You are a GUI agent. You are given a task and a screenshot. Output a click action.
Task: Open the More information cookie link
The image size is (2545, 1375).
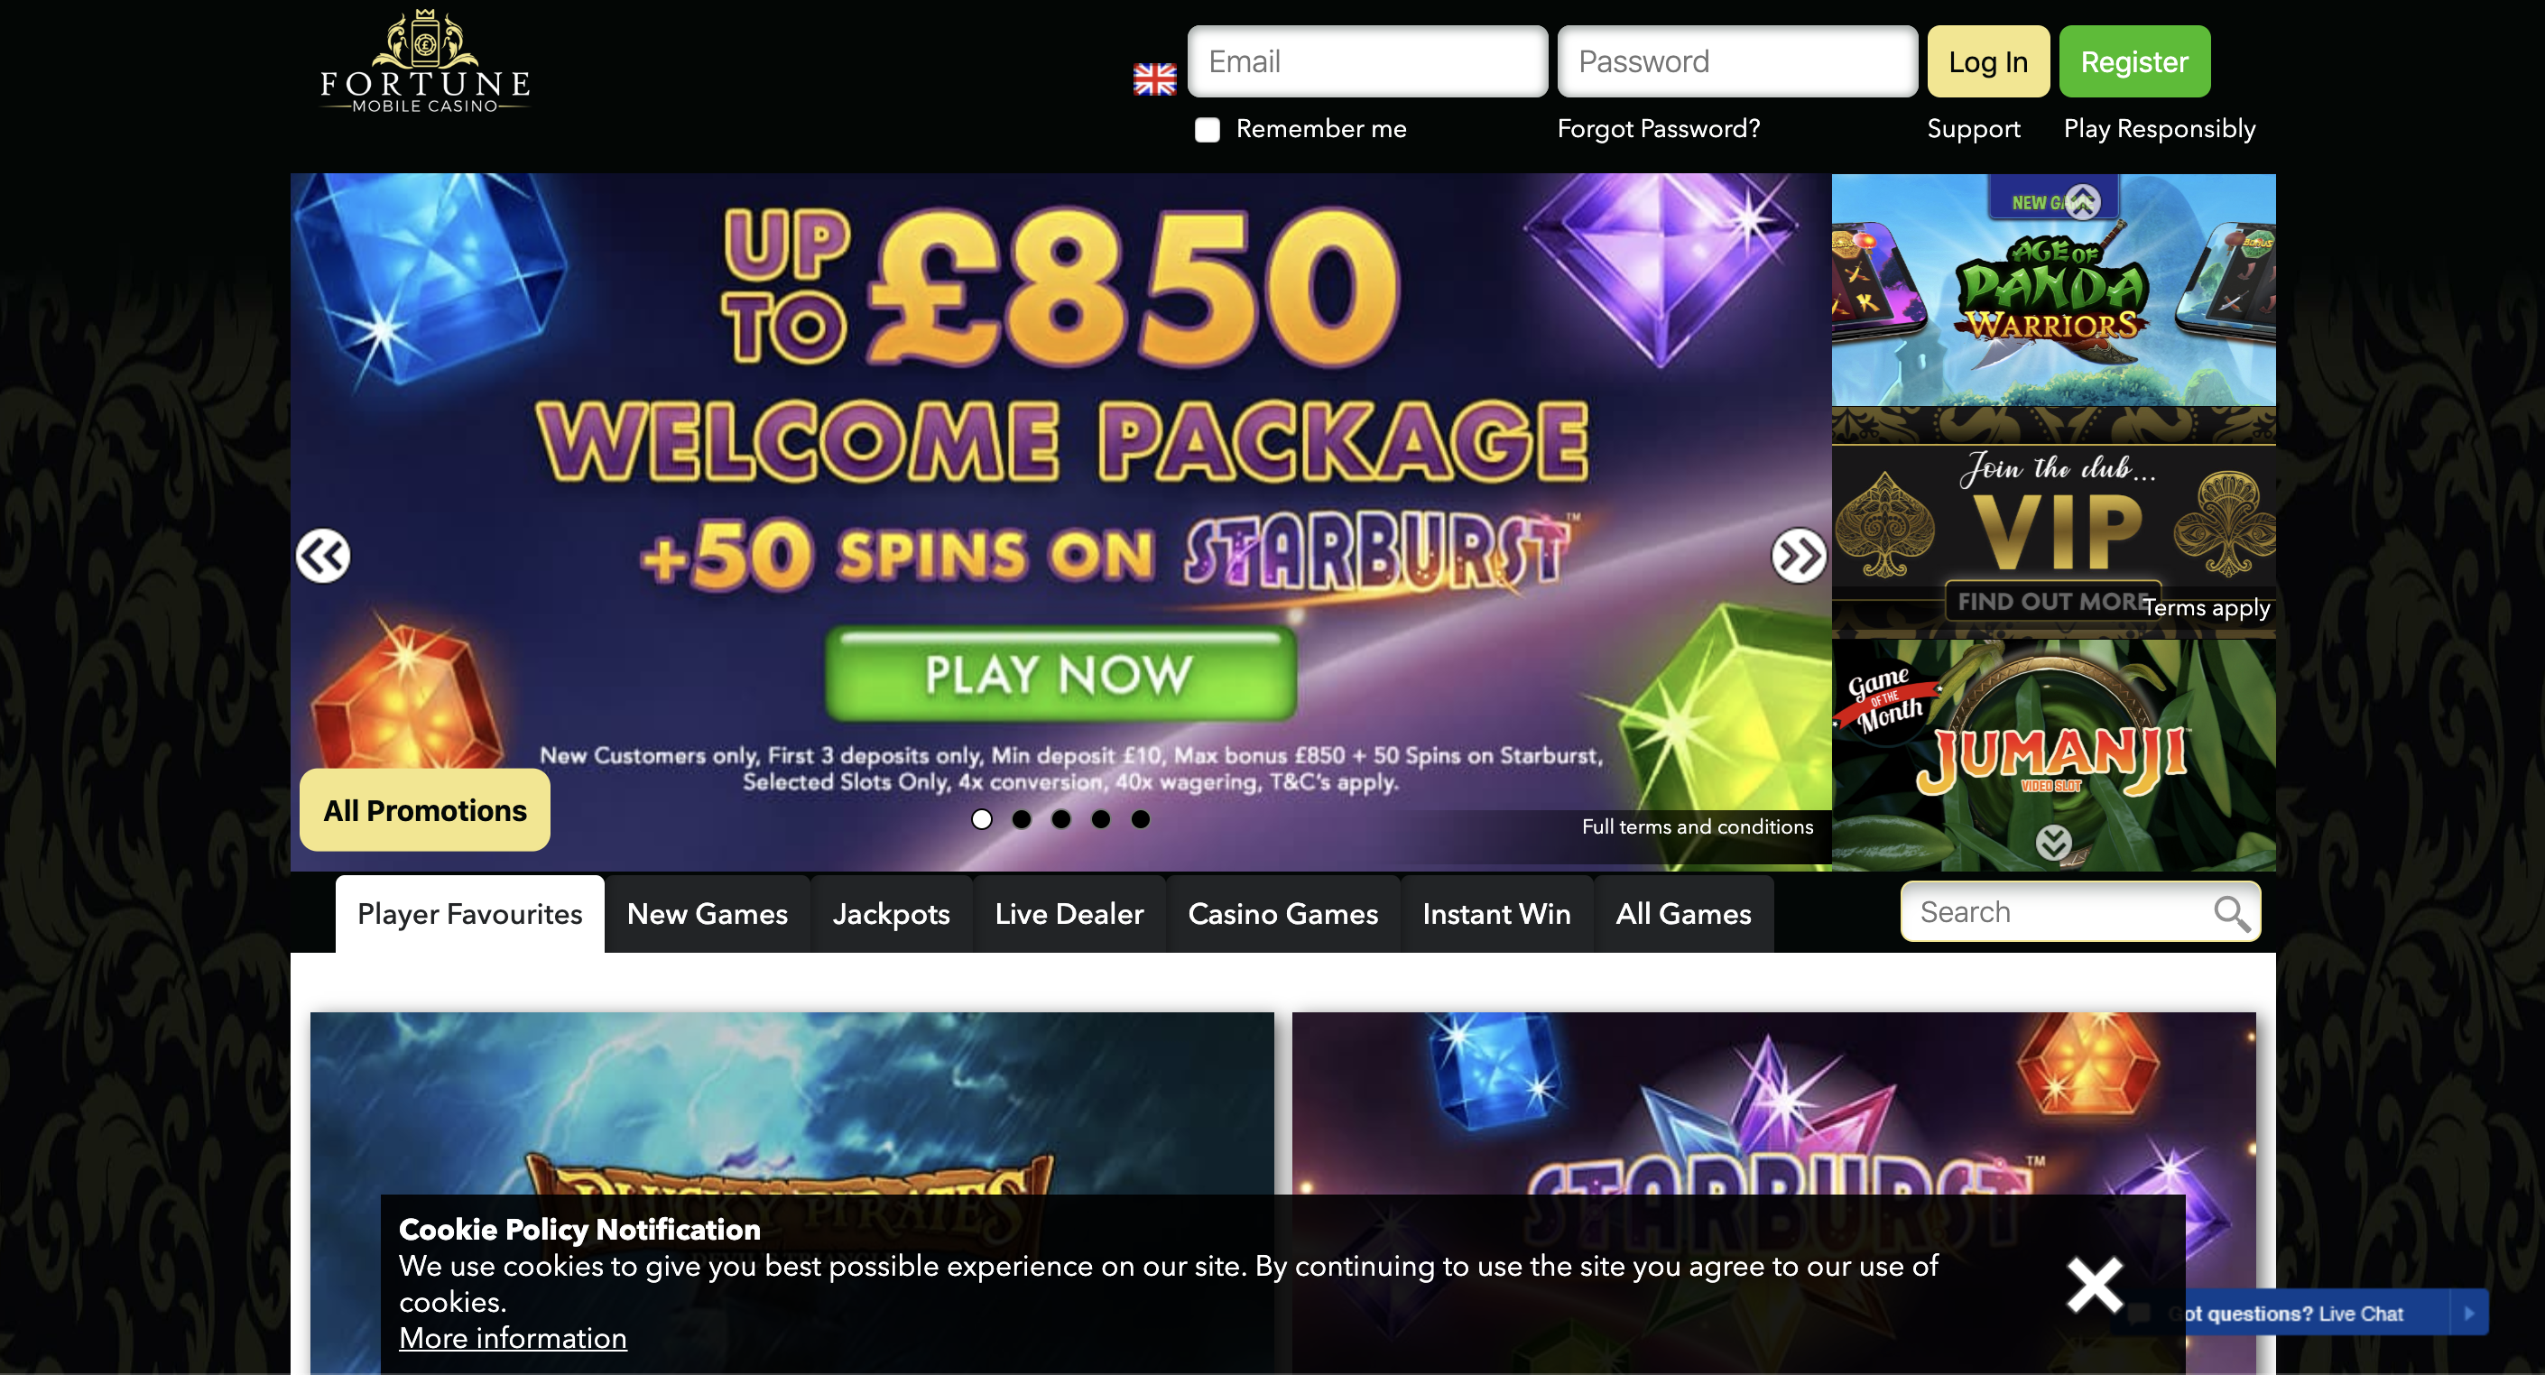(513, 1337)
